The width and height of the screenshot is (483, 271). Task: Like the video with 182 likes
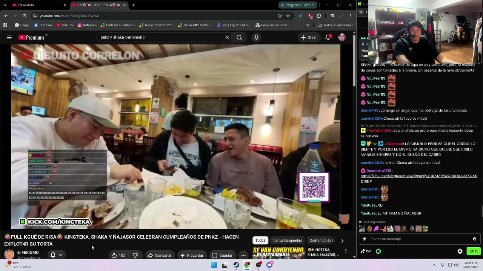pyautogui.click(x=118, y=255)
